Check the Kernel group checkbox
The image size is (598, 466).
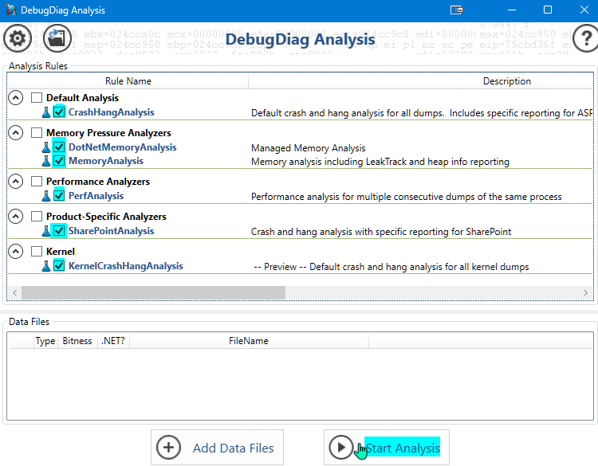click(x=37, y=252)
